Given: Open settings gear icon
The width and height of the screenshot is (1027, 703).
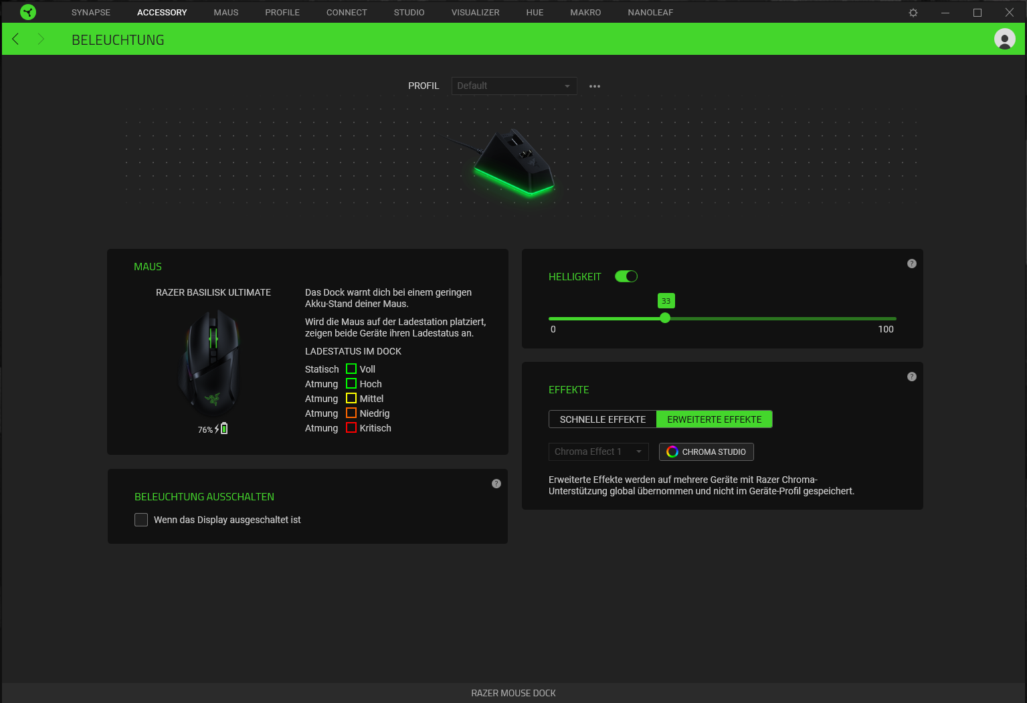Looking at the screenshot, I should (913, 13).
